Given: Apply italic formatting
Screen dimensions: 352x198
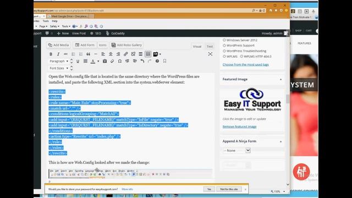Looking at the screenshot, I should pos(58,54).
